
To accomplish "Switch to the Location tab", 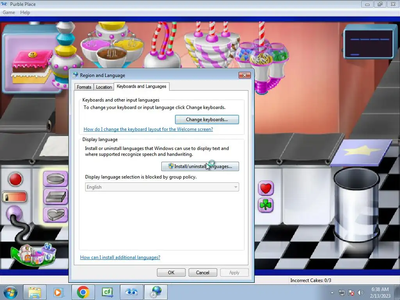I will coord(104,87).
